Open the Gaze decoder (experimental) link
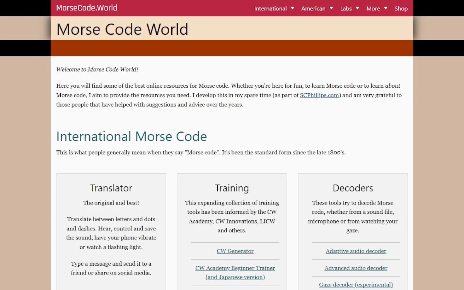The height and width of the screenshot is (290, 464). (356, 285)
